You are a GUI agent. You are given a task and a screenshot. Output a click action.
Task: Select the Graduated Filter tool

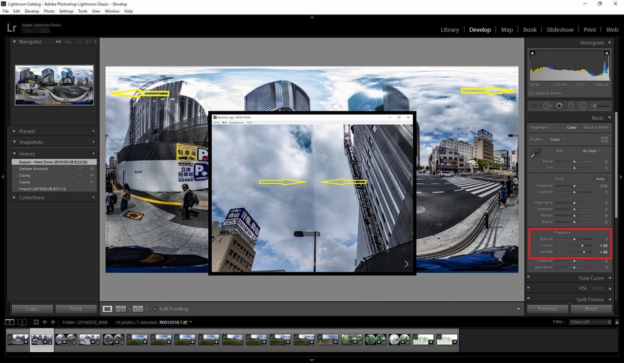click(x=570, y=106)
